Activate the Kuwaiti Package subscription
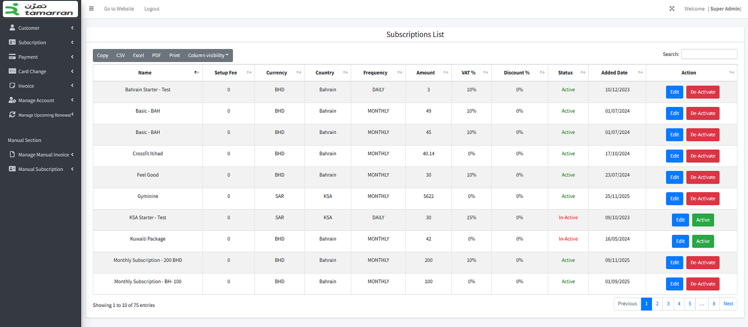This screenshot has height=327, width=748. [x=703, y=241]
